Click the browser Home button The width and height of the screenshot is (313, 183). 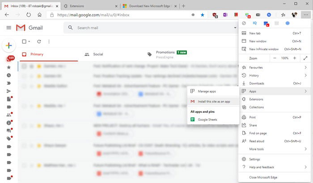pyautogui.click(x=39, y=15)
